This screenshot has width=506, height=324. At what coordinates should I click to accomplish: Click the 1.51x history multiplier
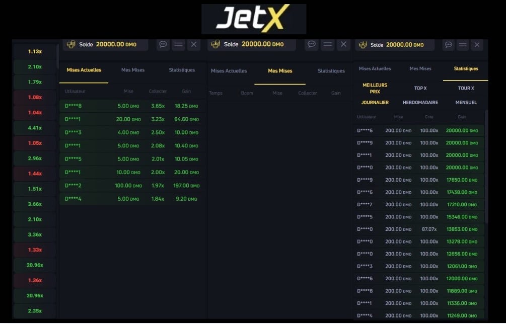pos(35,189)
